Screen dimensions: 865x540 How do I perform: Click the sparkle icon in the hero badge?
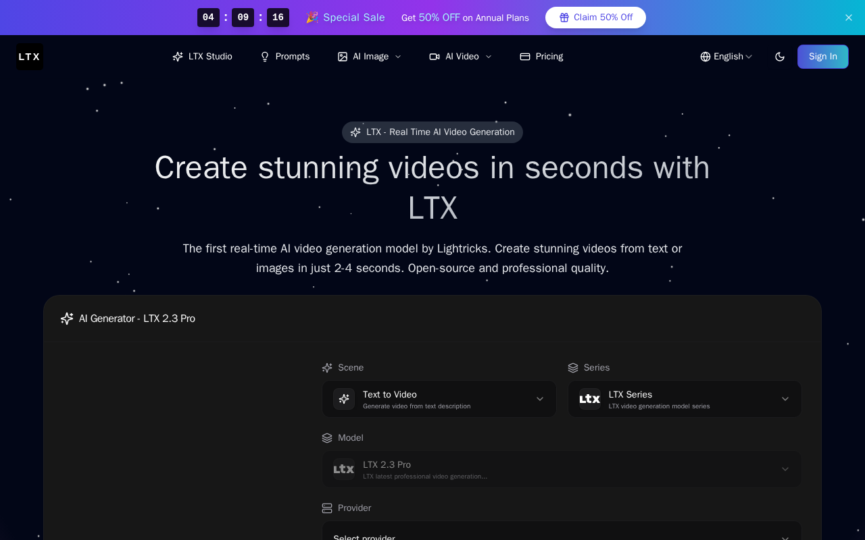pyautogui.click(x=355, y=132)
